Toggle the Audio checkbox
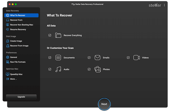 click(x=50, y=69)
